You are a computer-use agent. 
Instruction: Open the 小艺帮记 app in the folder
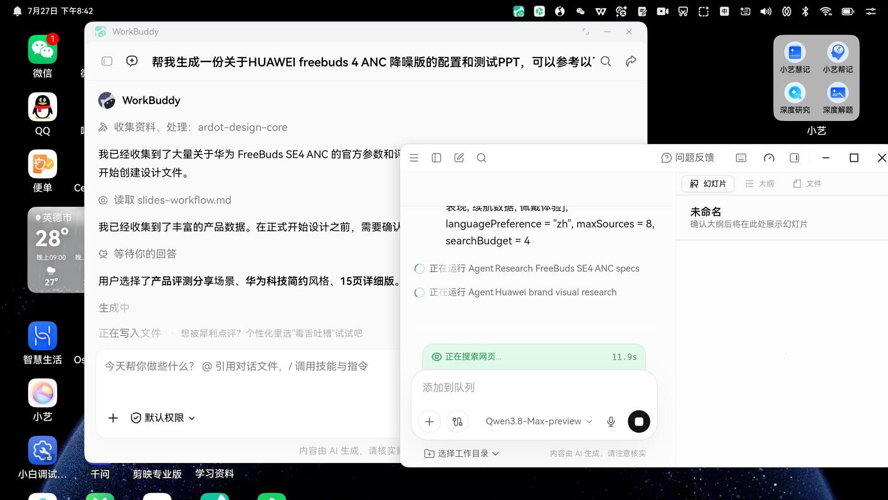pyautogui.click(x=838, y=58)
